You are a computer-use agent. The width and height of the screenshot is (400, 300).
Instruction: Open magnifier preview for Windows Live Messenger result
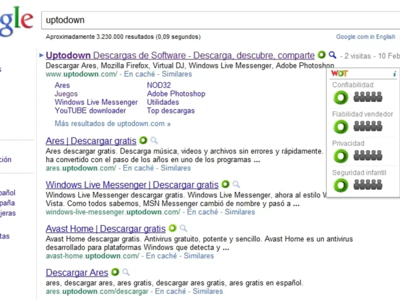[236, 184]
